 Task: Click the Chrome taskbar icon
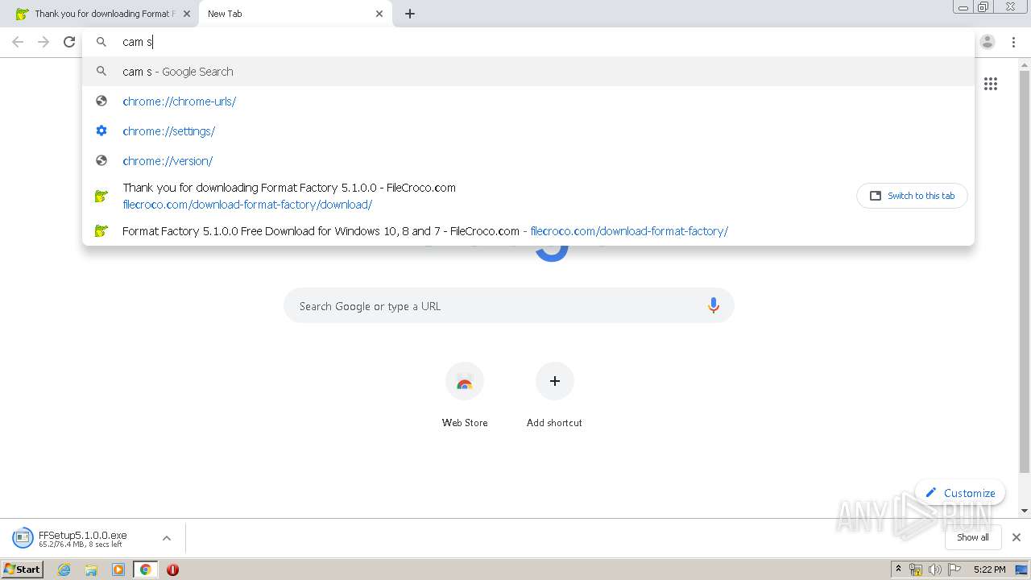[x=146, y=570]
